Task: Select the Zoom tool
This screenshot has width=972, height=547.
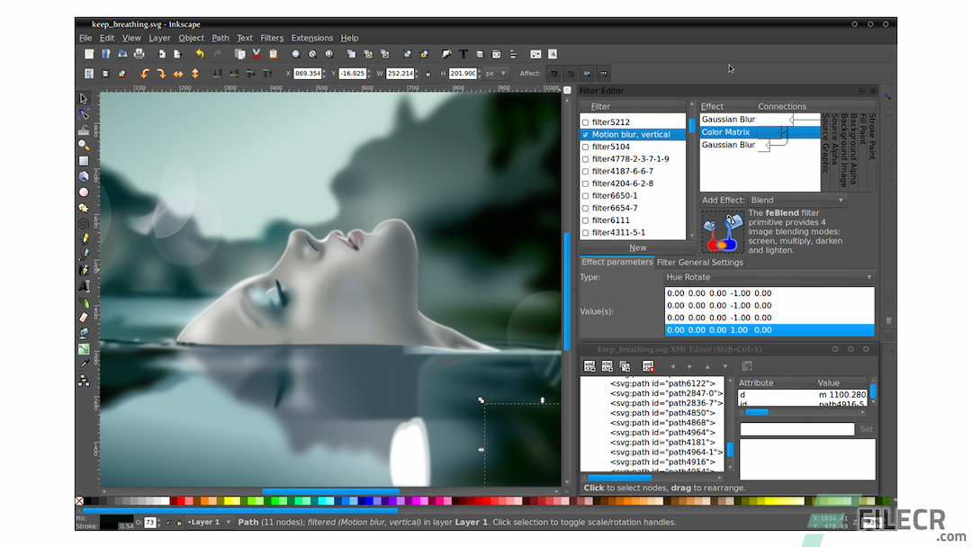Action: 83,144
